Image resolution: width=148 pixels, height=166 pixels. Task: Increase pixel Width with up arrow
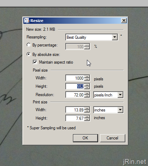87,77
